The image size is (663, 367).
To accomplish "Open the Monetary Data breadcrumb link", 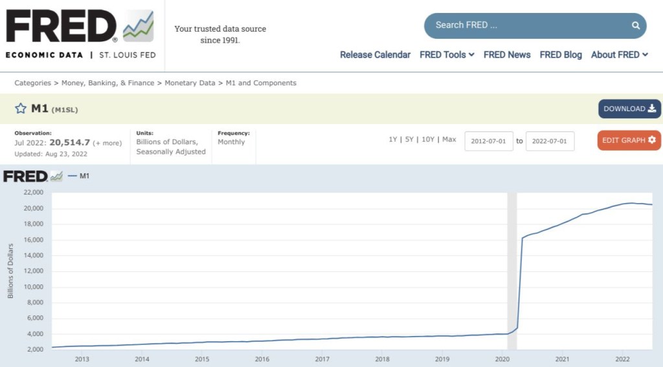I will coord(191,83).
